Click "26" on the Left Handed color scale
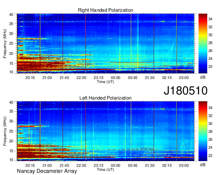 210,140
